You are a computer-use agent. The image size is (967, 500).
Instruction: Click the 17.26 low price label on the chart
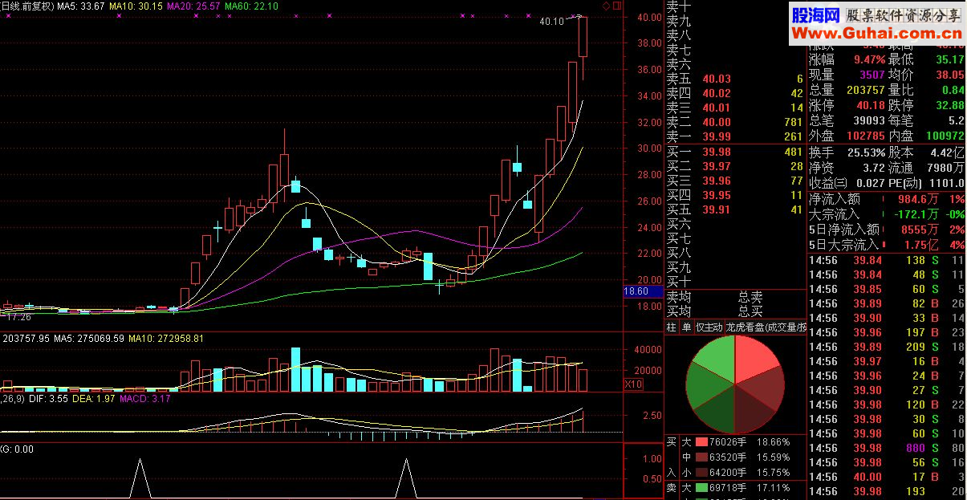coord(18,317)
